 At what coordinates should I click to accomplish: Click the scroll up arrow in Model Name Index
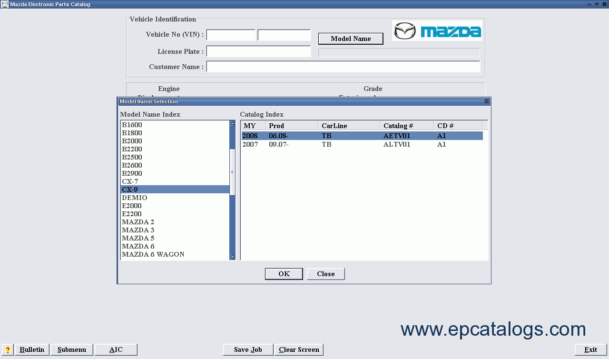pyautogui.click(x=232, y=124)
